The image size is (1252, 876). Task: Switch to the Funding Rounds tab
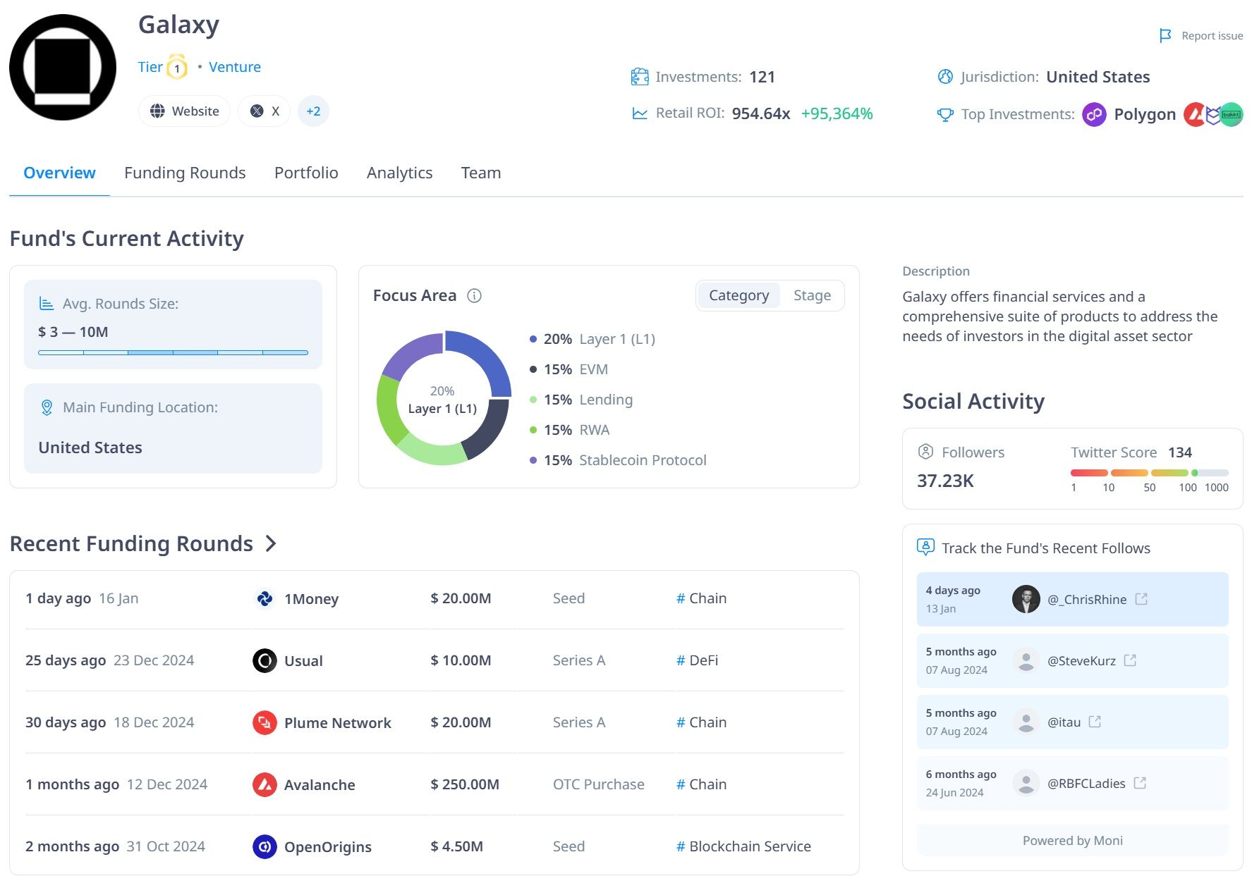[x=185, y=173]
